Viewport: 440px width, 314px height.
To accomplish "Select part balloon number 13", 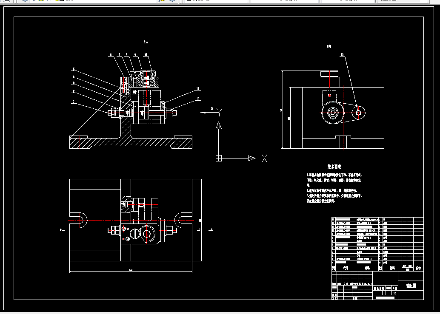I will (342, 55).
